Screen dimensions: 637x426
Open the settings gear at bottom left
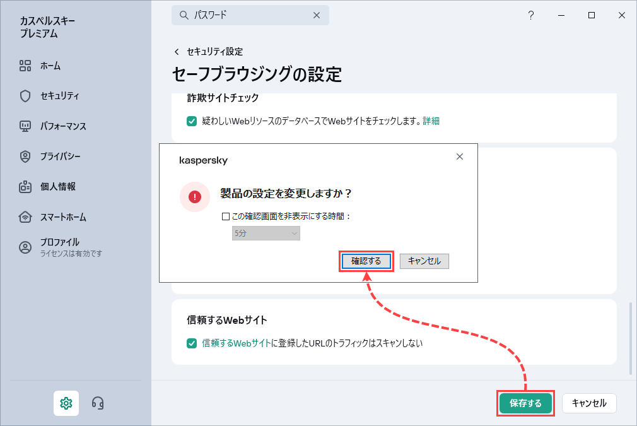tap(66, 403)
